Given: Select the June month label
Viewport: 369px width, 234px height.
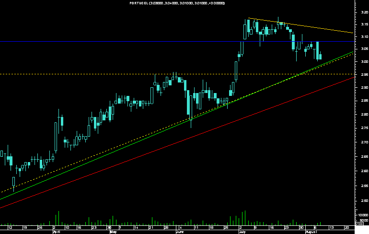Looking at the screenshot, I should pos(180,232).
